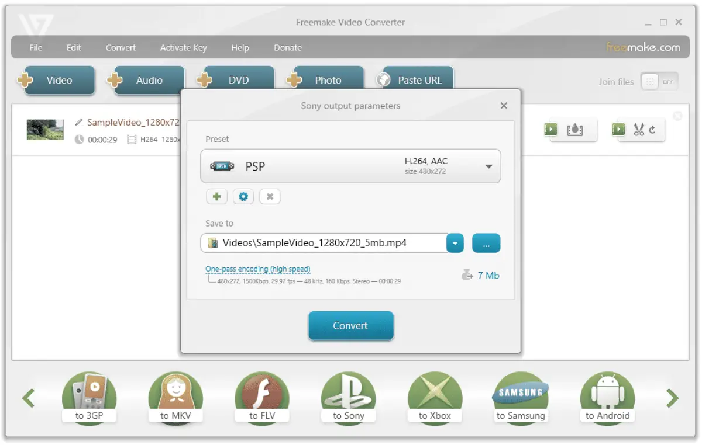
Task: Add a video file with the Video button
Action: tap(56, 81)
